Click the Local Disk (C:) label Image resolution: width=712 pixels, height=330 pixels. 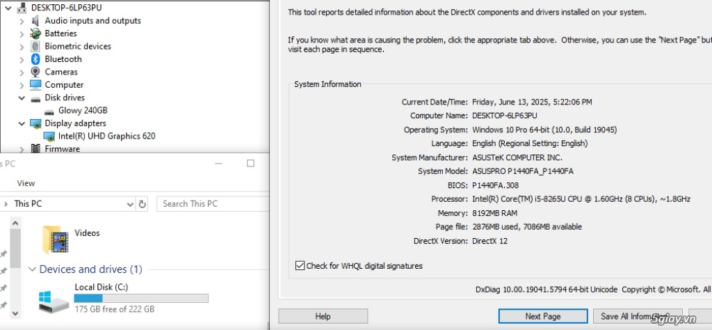pyautogui.click(x=102, y=287)
